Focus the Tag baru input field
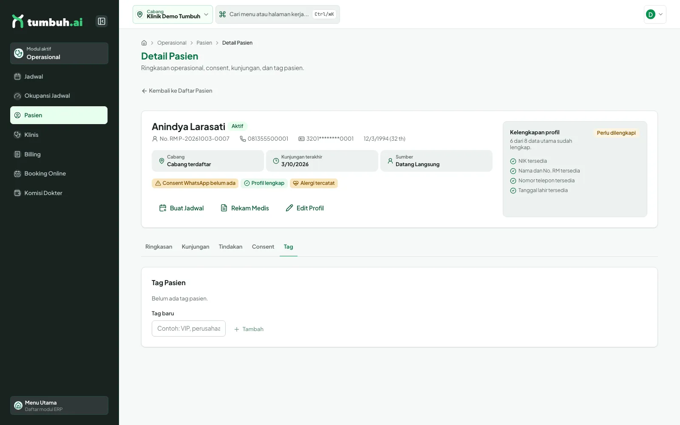 (x=189, y=329)
